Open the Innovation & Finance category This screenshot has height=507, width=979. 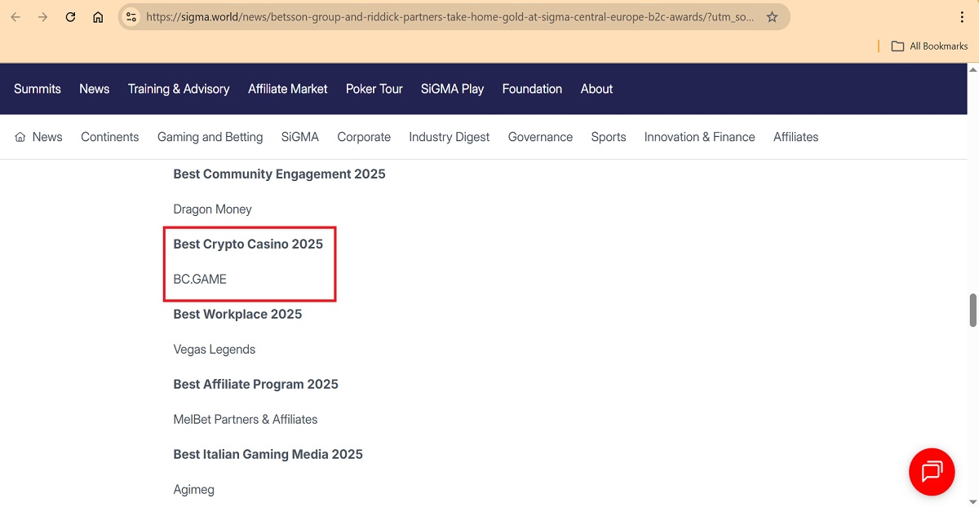(x=699, y=137)
